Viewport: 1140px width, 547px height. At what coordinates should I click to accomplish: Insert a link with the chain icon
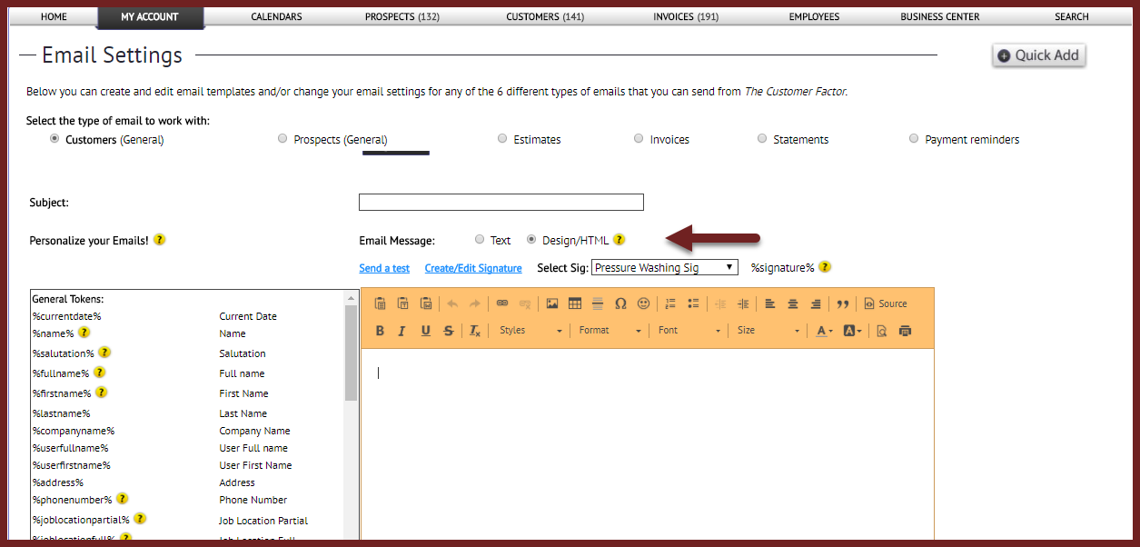(501, 303)
